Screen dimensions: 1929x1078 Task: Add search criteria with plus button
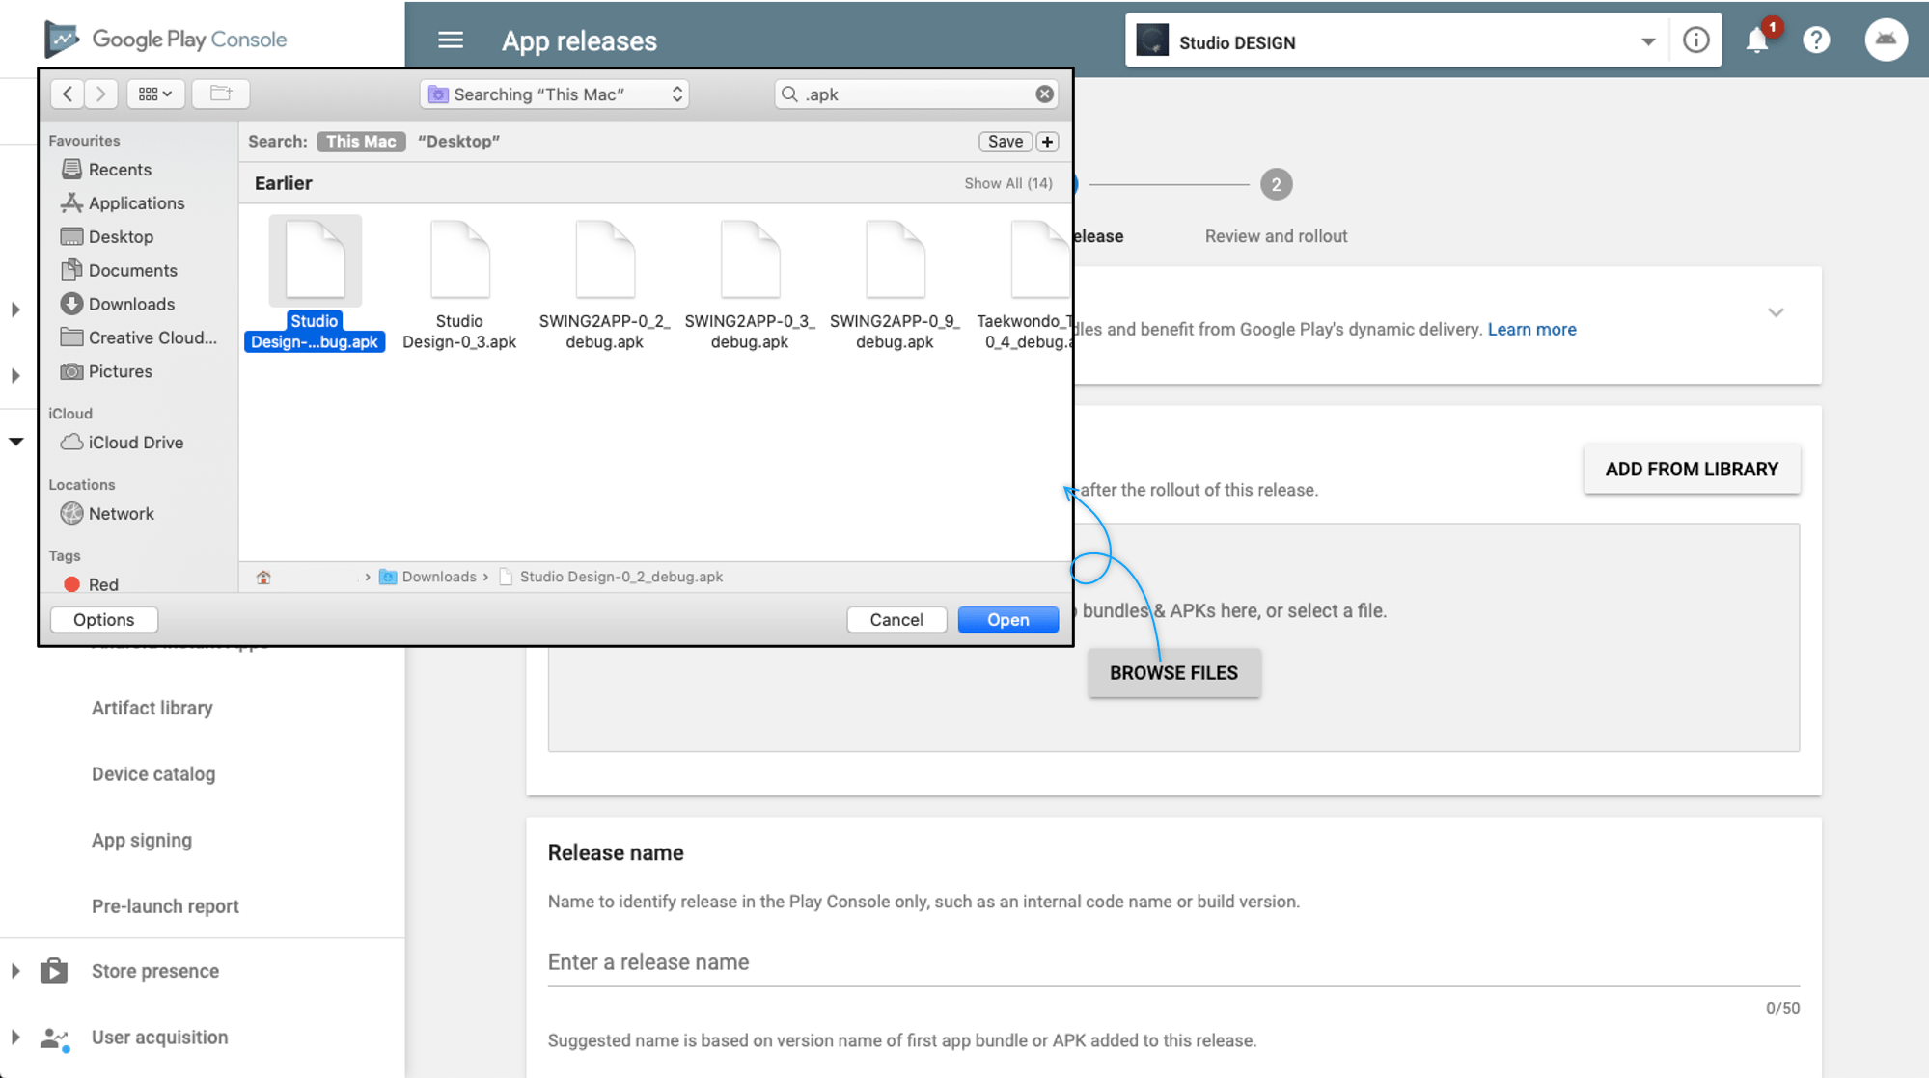click(1047, 142)
